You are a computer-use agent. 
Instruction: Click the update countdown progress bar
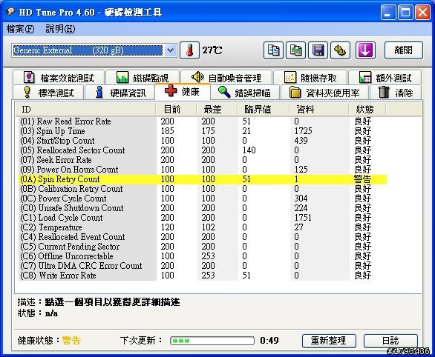[x=212, y=341]
